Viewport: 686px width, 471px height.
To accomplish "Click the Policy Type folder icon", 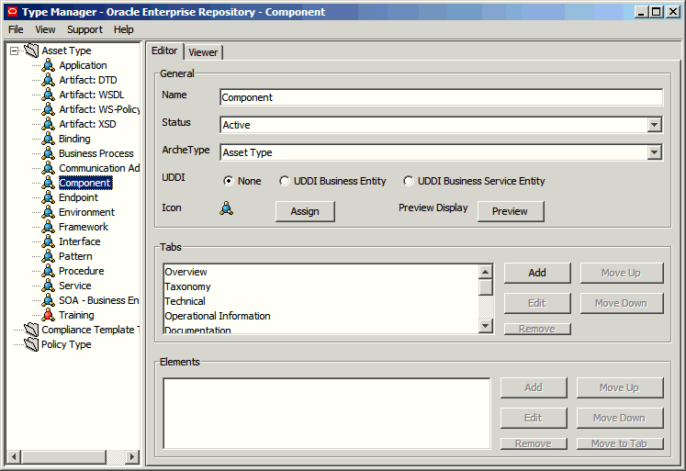I will pos(31,344).
